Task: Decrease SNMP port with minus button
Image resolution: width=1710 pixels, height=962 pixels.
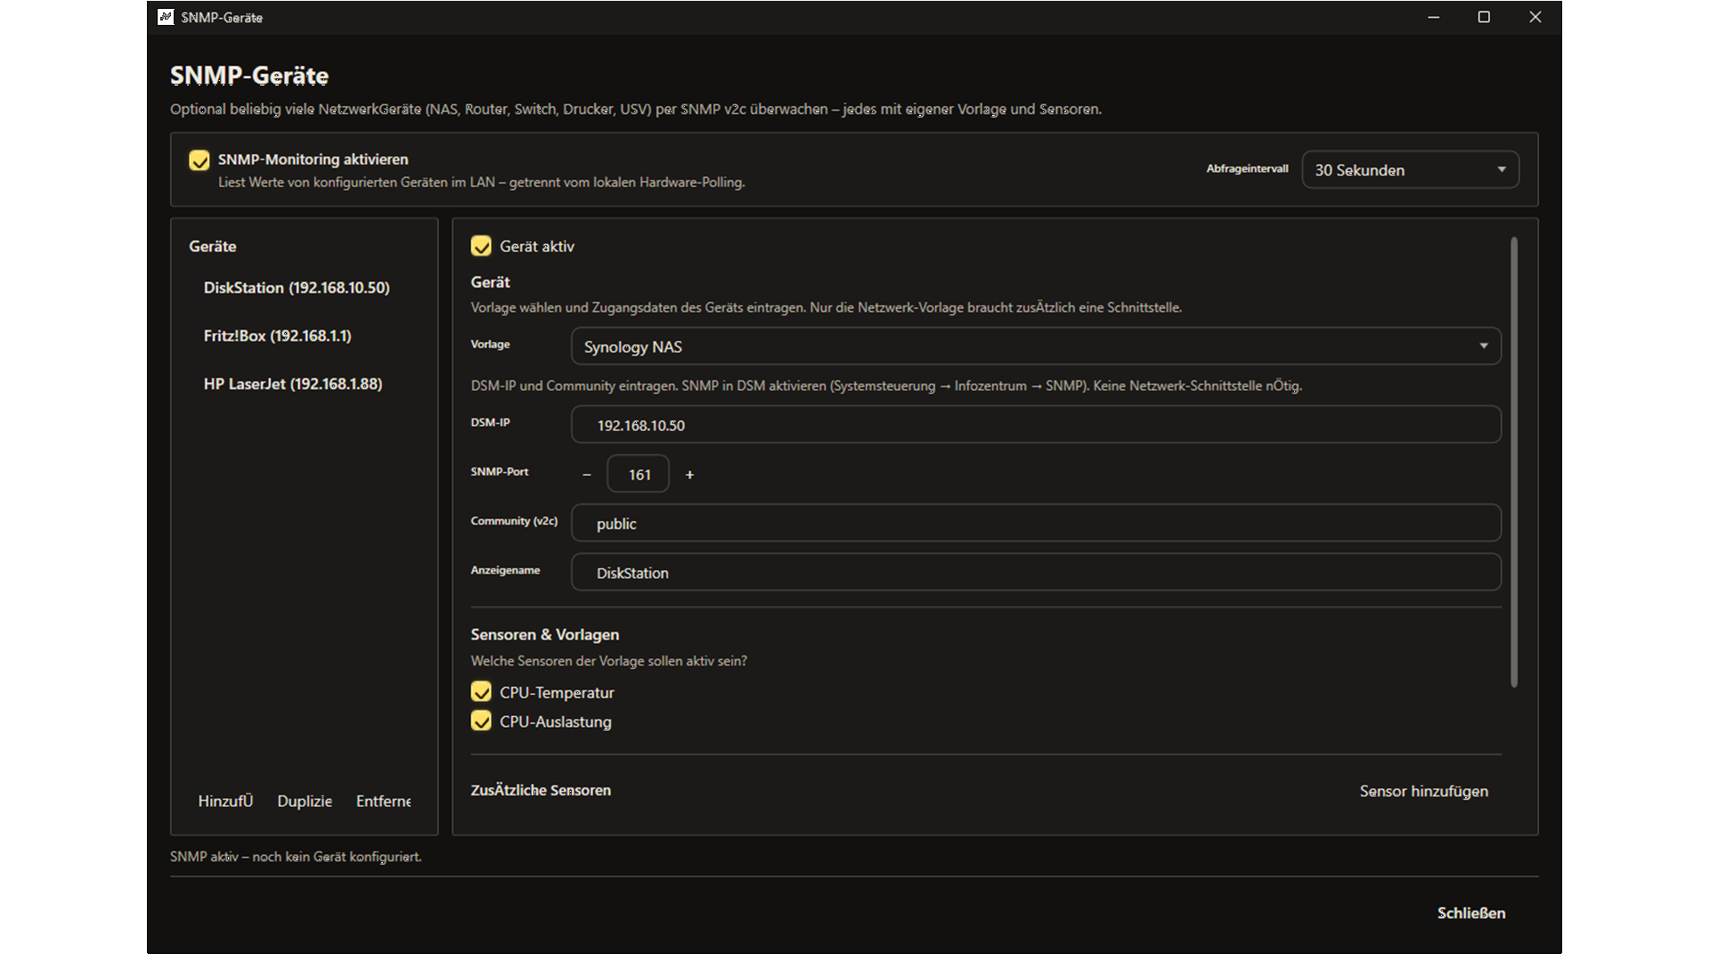Action: [586, 475]
